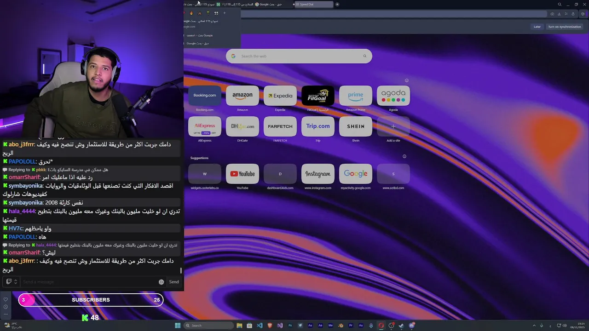The height and width of the screenshot is (331, 589).
Task: Open the Amazon speed dial tile
Action: pyautogui.click(x=243, y=96)
